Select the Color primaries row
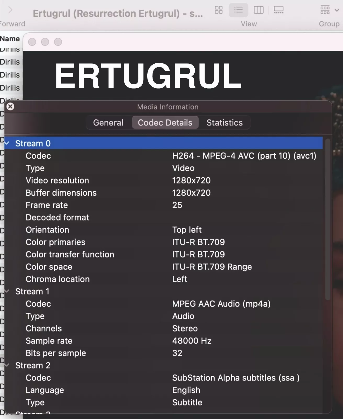The height and width of the screenshot is (419, 343). click(x=164, y=242)
